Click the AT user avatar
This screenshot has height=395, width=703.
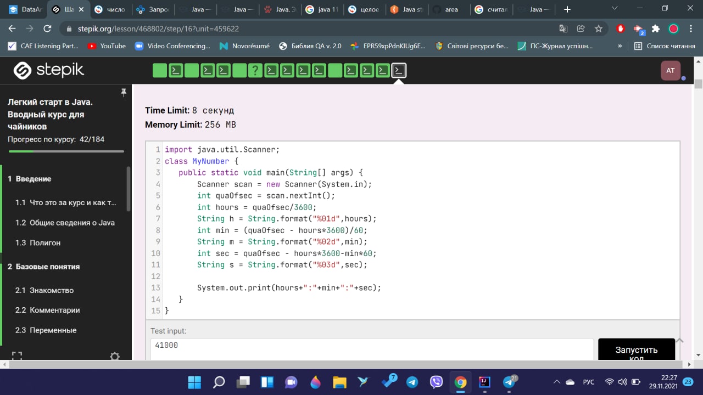[671, 71]
